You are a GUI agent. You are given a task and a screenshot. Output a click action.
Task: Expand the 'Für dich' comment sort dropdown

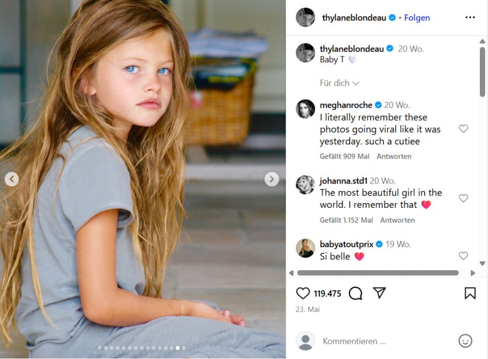[339, 83]
